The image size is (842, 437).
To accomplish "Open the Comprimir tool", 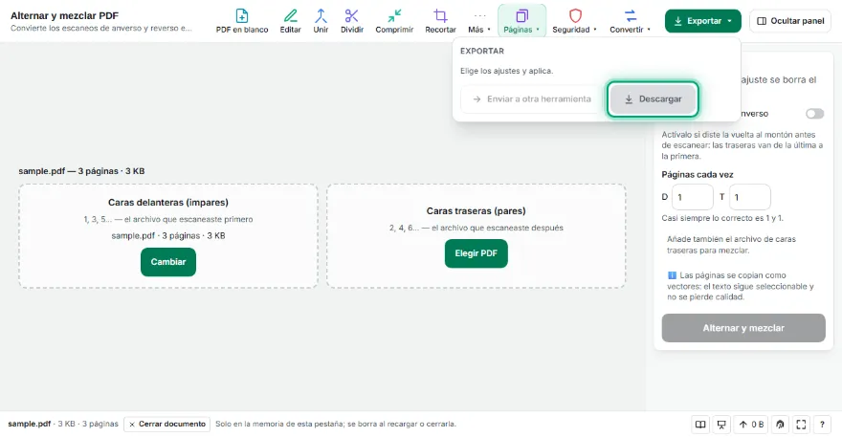I will 394,21.
